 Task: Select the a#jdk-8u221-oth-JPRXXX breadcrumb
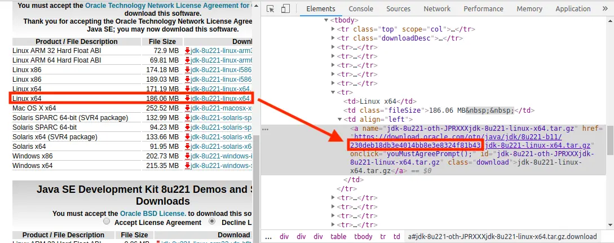tap(502, 236)
